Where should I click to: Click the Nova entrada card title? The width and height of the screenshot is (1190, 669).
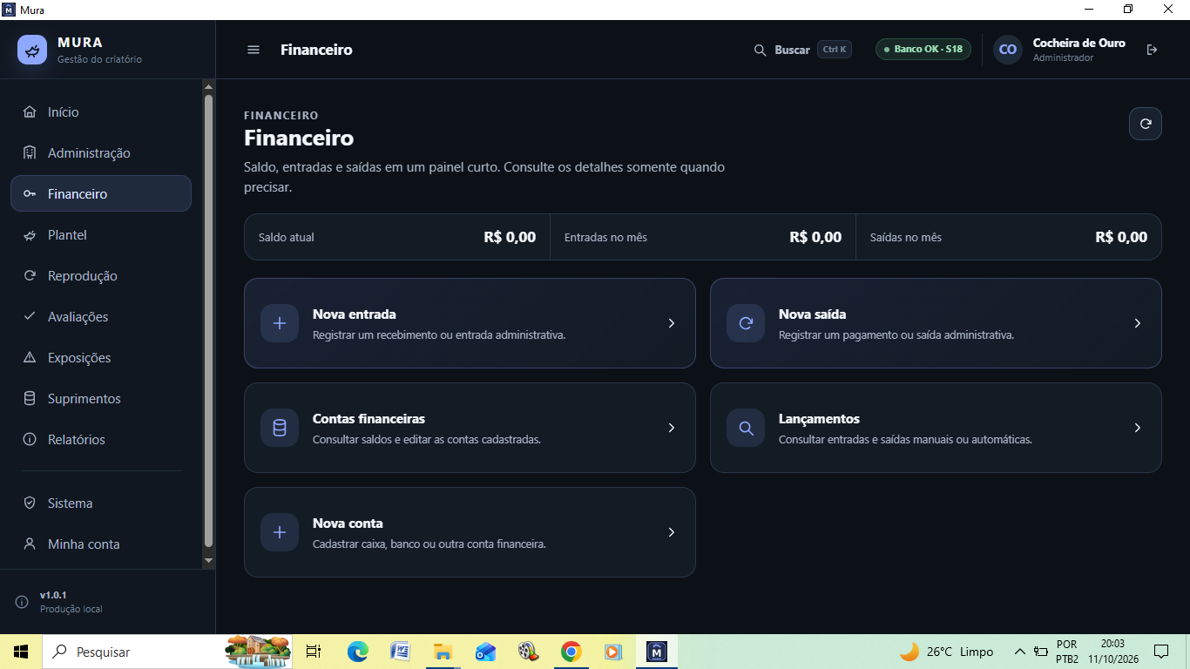[x=355, y=314]
